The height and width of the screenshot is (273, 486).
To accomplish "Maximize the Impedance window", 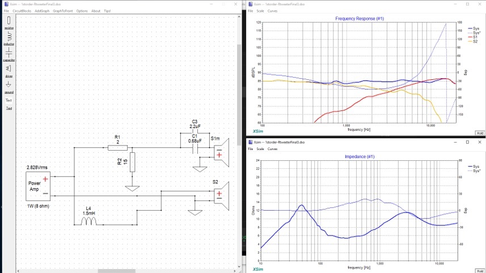I will coord(467,142).
